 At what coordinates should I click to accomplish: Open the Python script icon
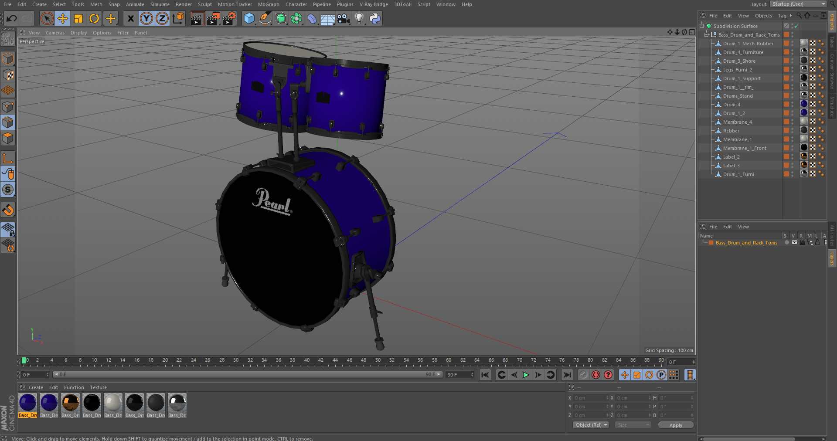point(375,18)
